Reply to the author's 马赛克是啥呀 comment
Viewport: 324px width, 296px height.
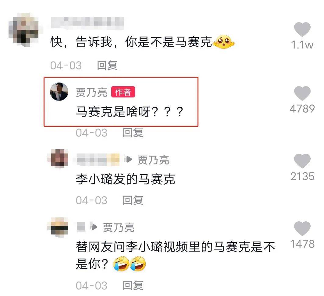point(133,132)
